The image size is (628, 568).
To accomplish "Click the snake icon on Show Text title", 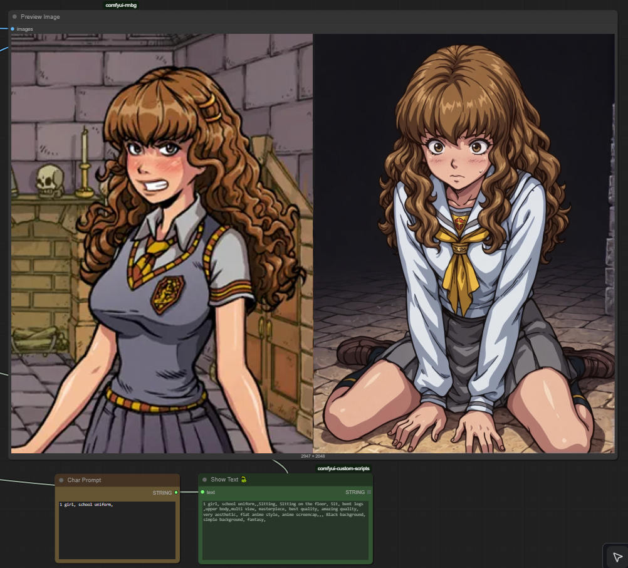I will pyautogui.click(x=243, y=480).
